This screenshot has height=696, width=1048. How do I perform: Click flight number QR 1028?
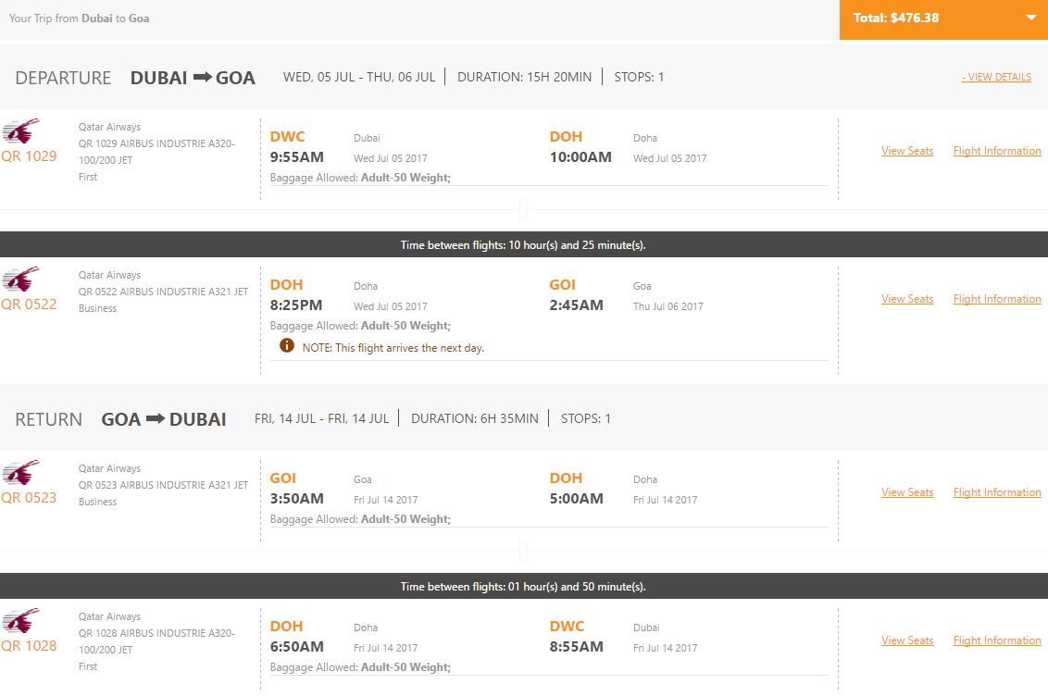(x=29, y=646)
